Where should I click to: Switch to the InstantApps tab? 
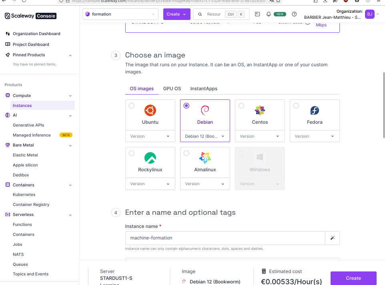click(204, 89)
